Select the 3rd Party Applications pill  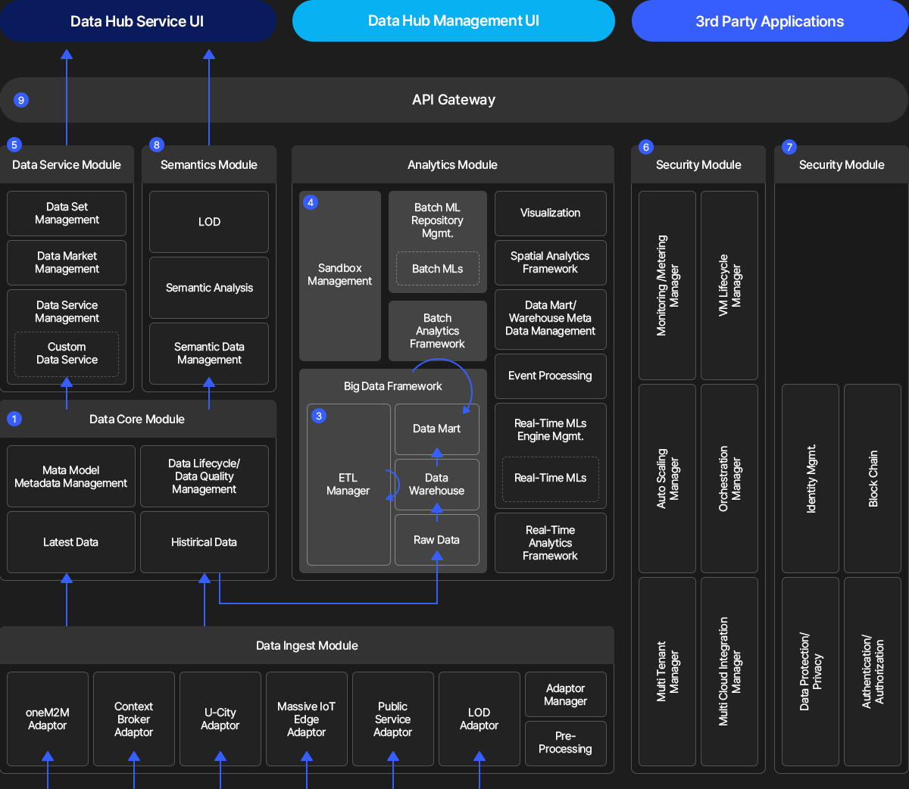coord(770,20)
